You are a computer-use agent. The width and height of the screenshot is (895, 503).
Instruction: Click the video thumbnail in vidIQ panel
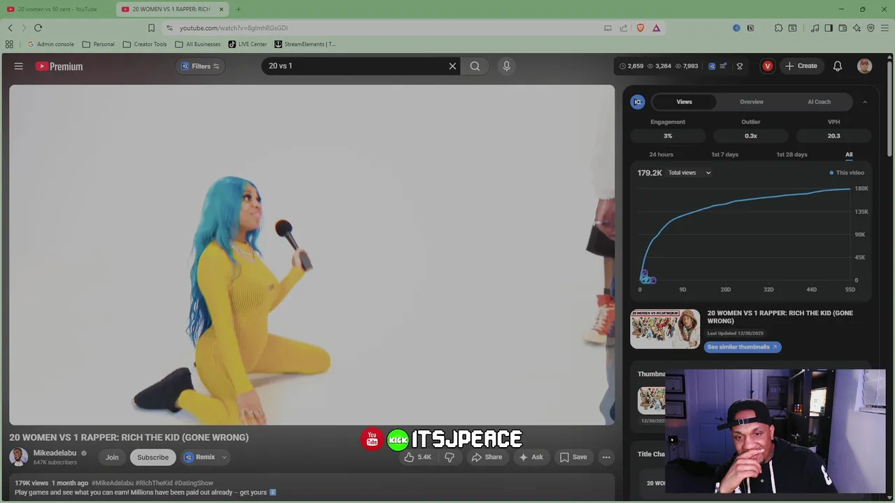(665, 328)
